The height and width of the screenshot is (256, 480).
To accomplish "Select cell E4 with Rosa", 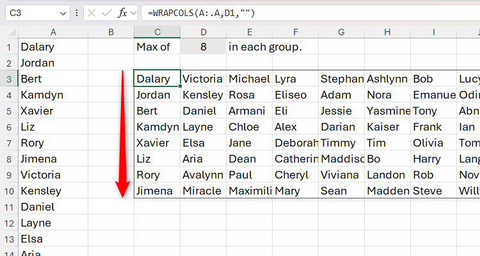I will coord(250,95).
